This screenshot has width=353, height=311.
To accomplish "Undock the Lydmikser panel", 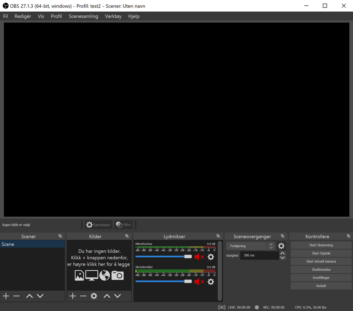I will pos(218,236).
